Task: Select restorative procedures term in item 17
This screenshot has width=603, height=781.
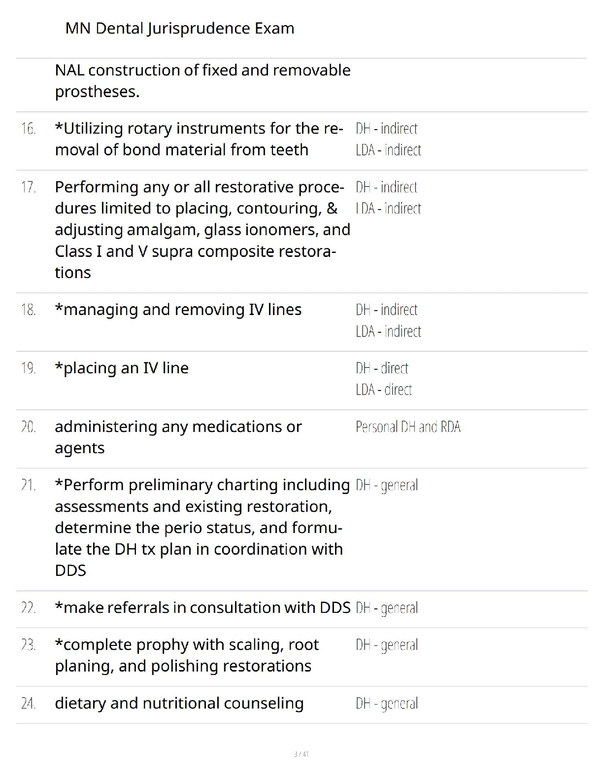Action: [202, 230]
